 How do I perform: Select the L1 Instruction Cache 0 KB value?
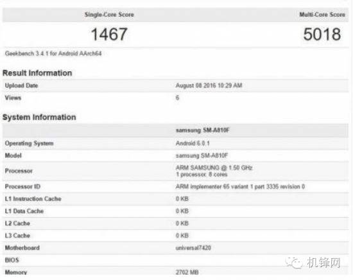tap(182, 199)
